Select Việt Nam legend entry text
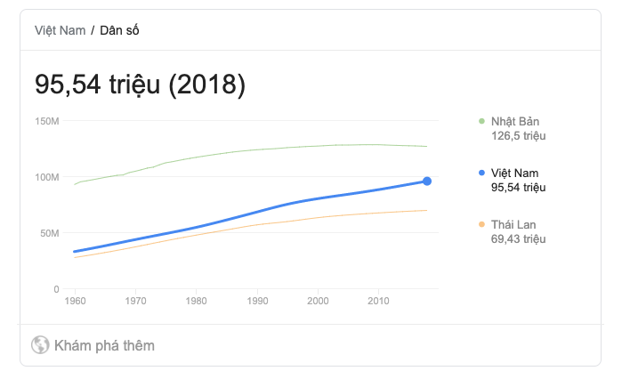Screen dimensions: 622x371 (514, 173)
